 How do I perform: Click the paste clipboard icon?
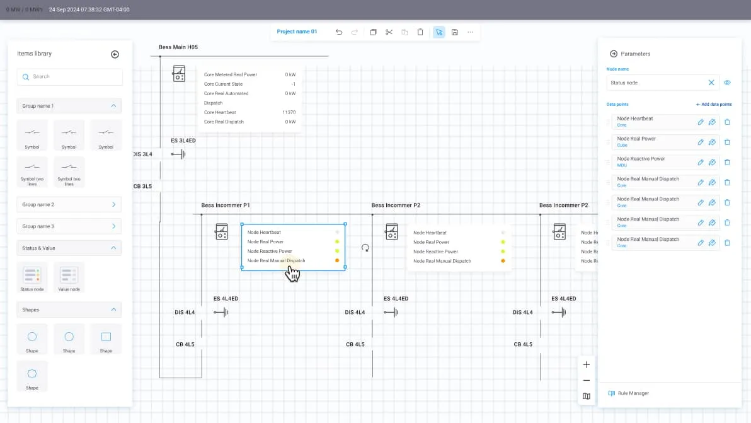(404, 32)
